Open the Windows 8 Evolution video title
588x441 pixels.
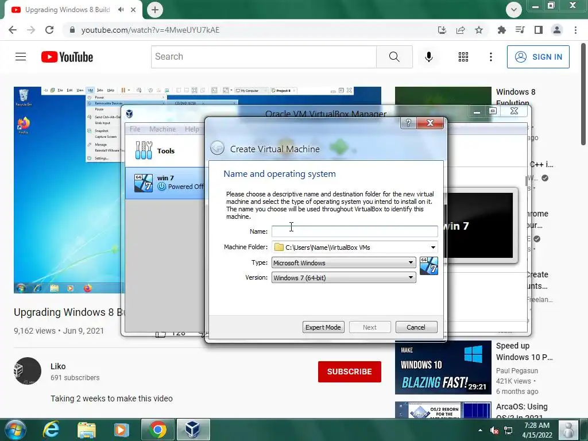coord(516,96)
